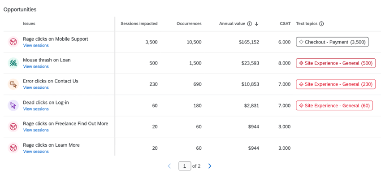Click the dead clicks cursor icon for Log-in
This screenshot has height=174, width=381.
[13, 105]
